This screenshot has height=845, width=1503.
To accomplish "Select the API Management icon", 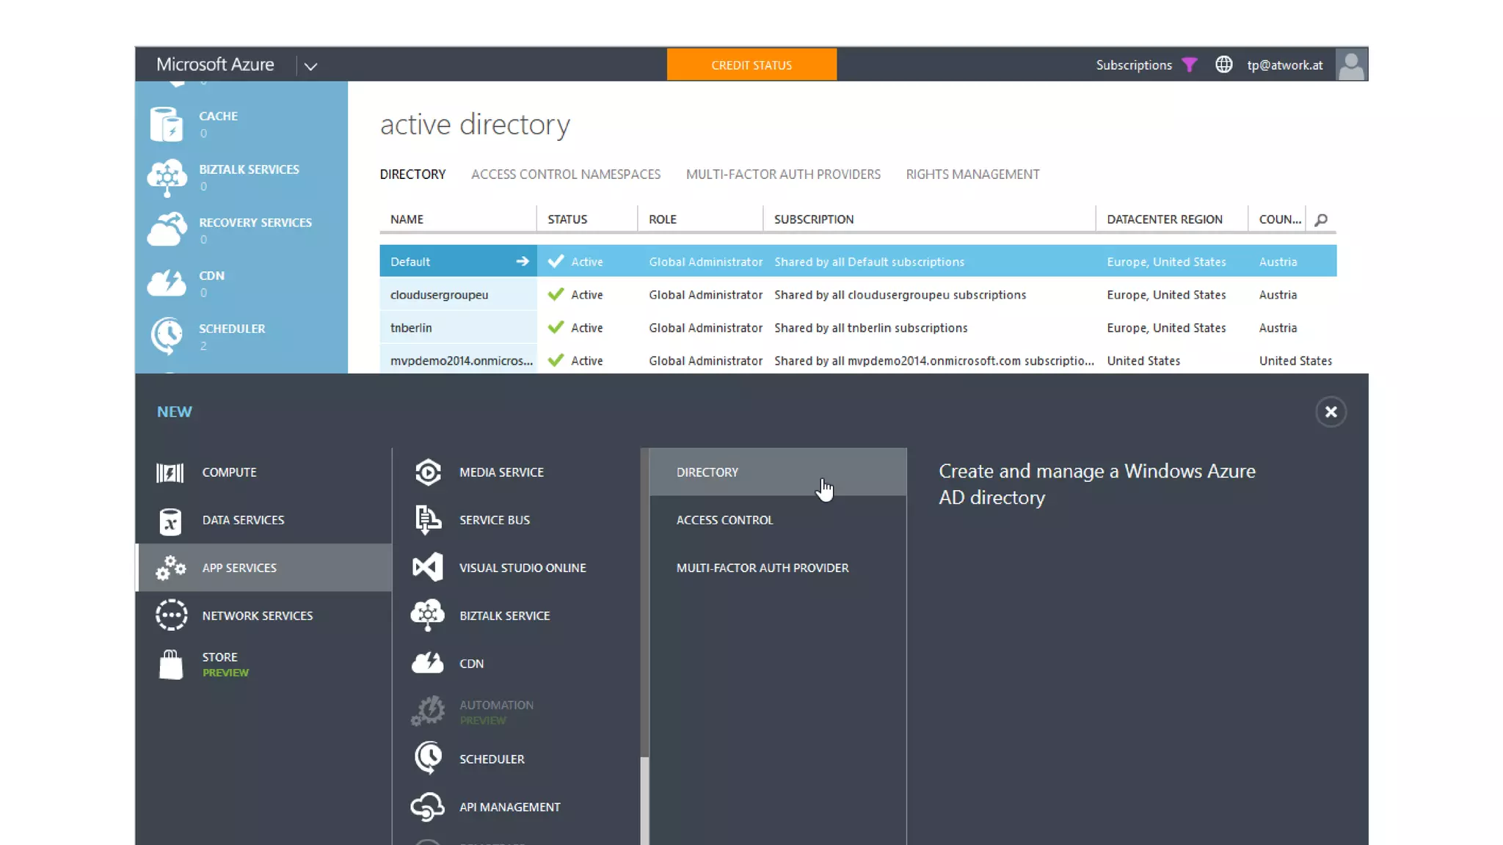I will coord(428,807).
